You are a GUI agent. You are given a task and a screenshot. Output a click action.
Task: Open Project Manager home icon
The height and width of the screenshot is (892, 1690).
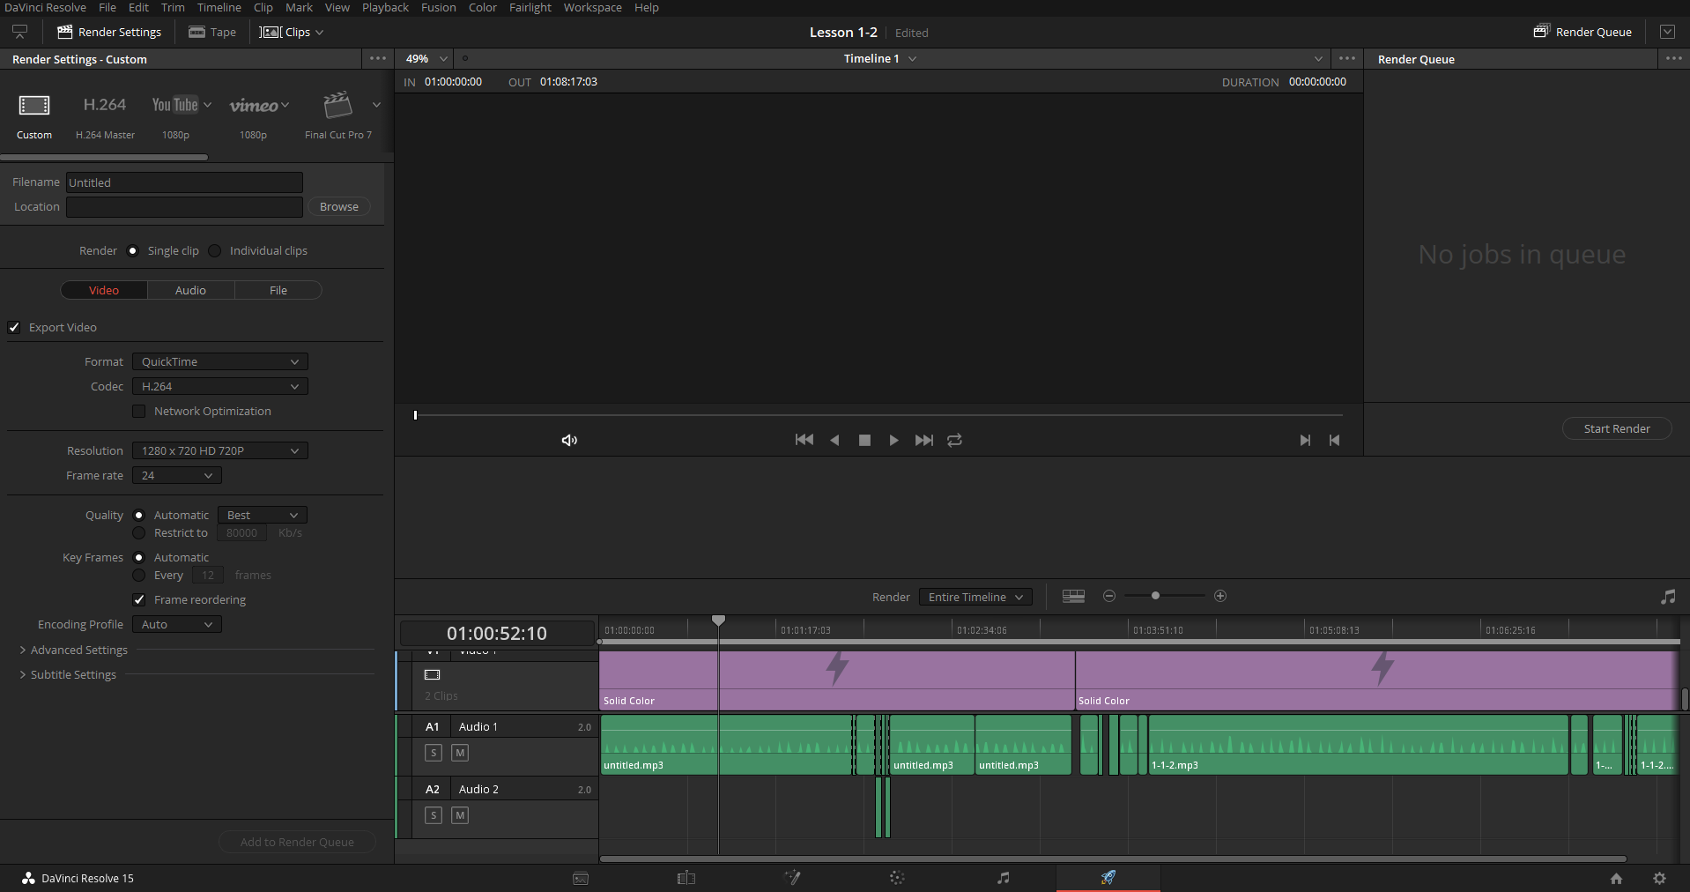[1616, 878]
